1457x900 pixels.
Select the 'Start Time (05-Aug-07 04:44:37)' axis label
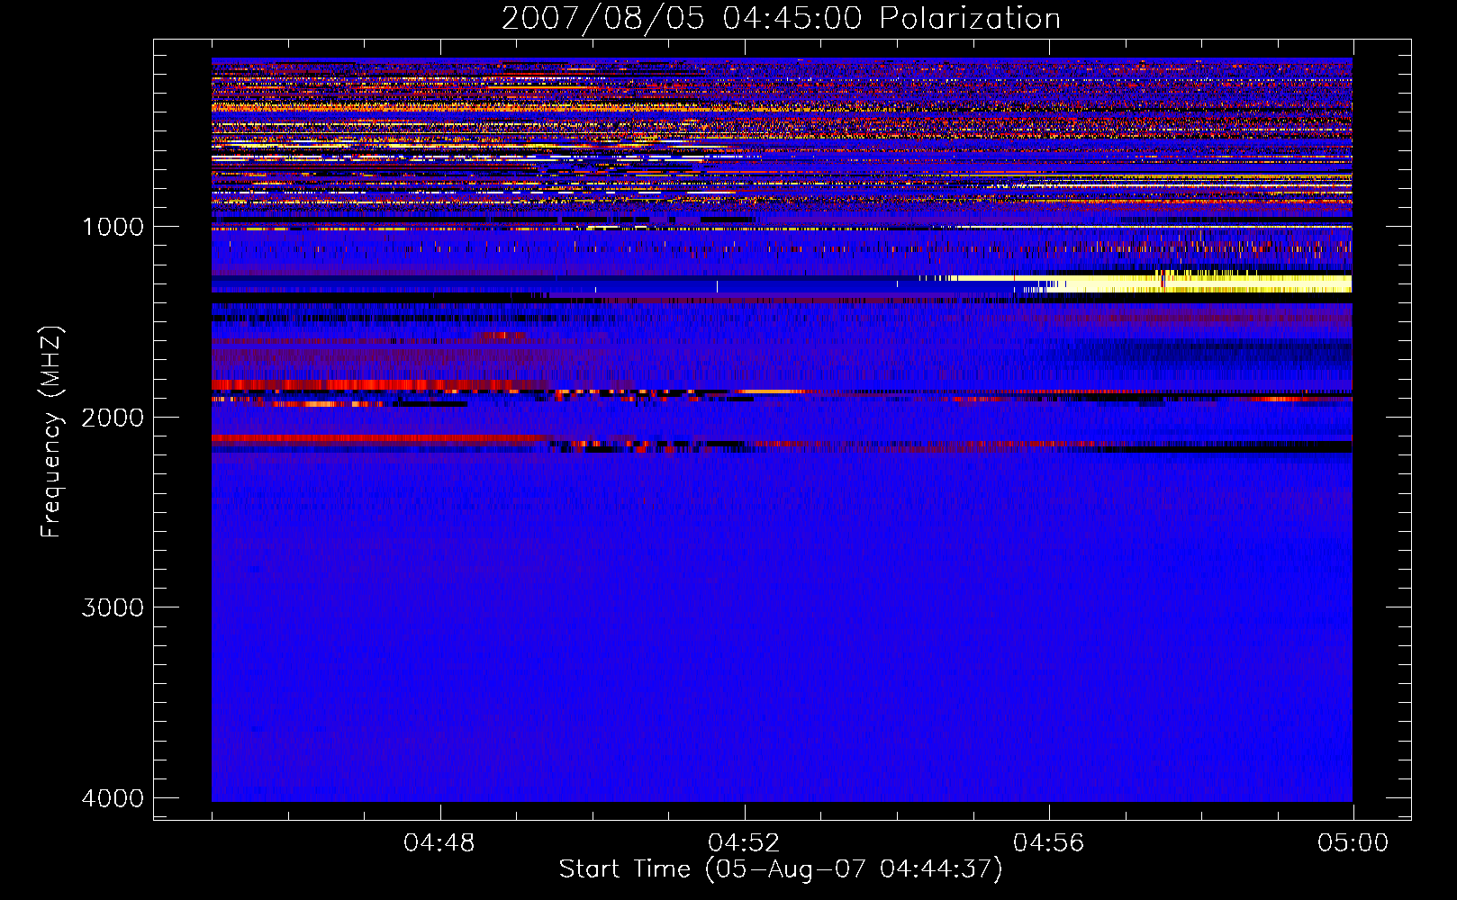point(781,869)
